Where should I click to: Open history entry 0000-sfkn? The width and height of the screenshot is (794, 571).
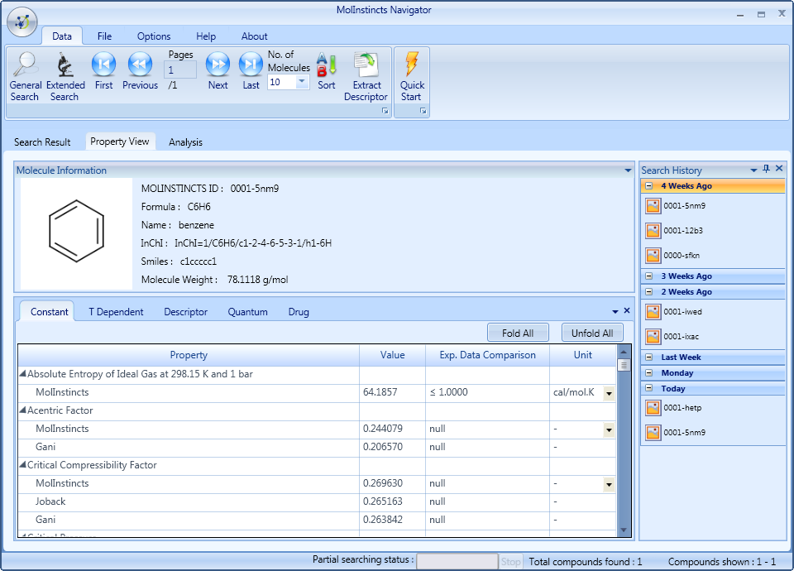pyautogui.click(x=673, y=256)
